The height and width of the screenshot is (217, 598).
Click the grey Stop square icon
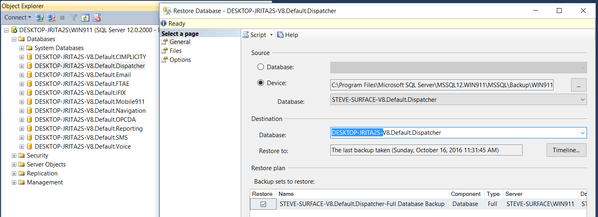point(62,18)
